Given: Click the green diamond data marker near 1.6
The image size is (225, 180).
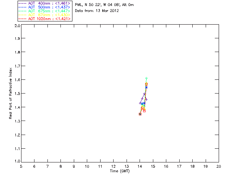Looking at the screenshot, I should click(146, 78).
